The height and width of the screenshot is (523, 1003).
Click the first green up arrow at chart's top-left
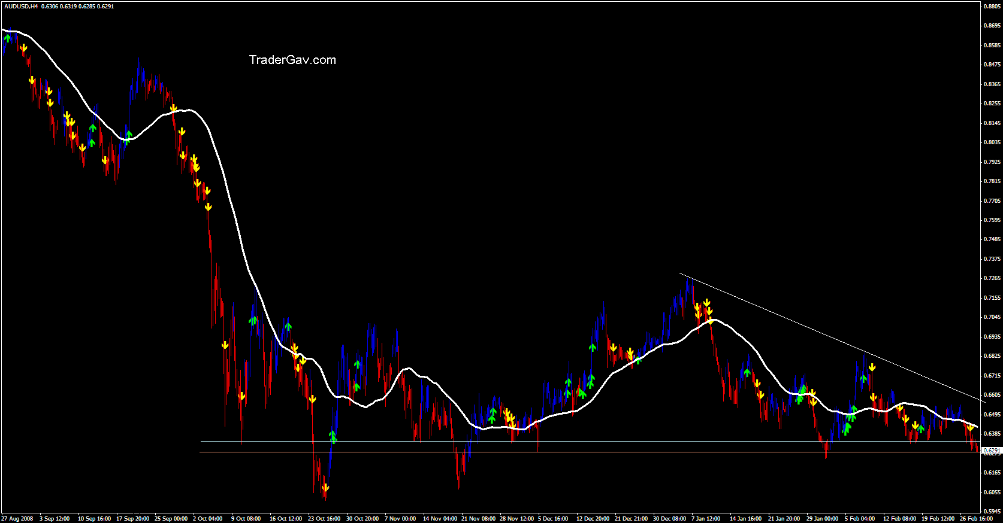[x=7, y=38]
